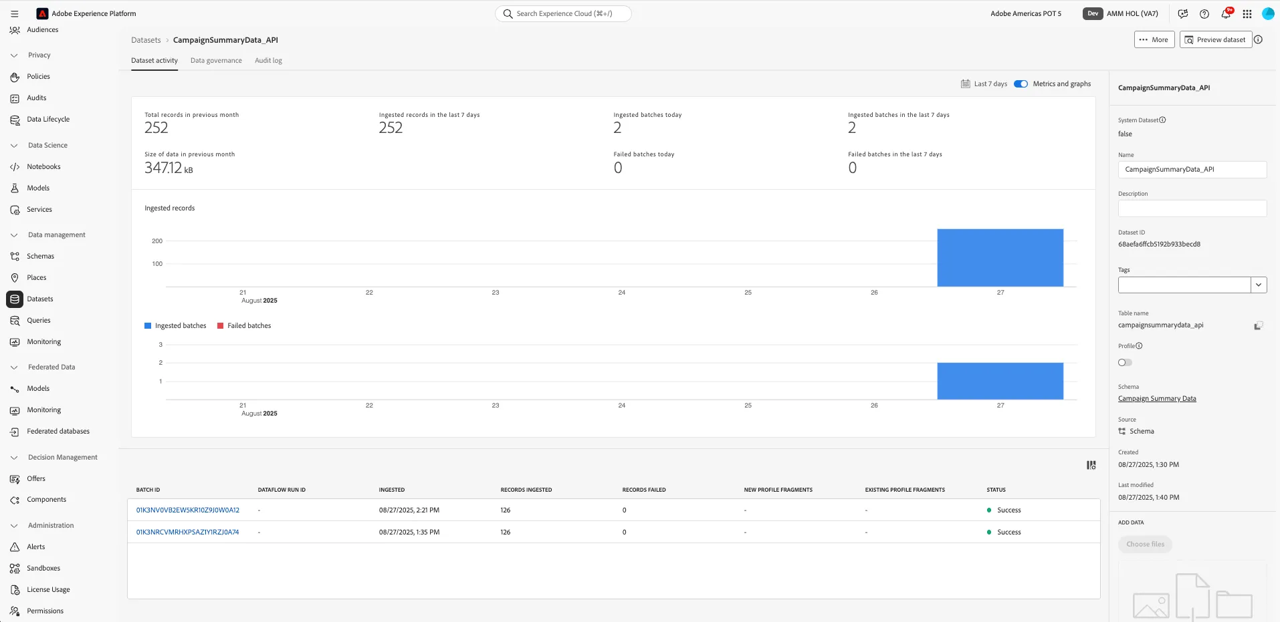
Task: Open the user profile avatar
Action: click(1268, 13)
